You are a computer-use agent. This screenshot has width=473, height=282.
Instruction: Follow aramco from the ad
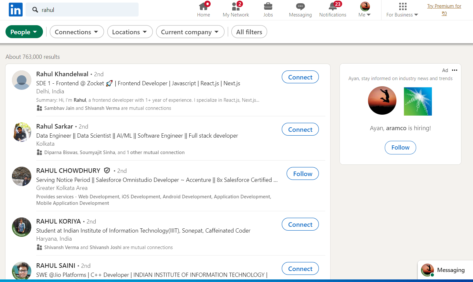400,148
